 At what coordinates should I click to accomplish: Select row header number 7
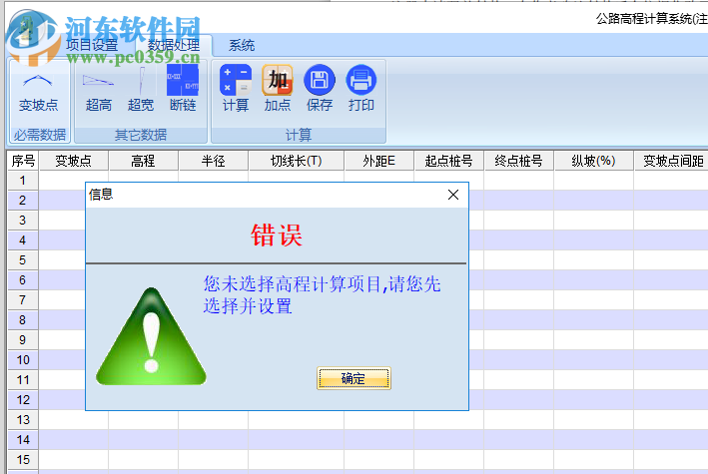[x=23, y=299]
